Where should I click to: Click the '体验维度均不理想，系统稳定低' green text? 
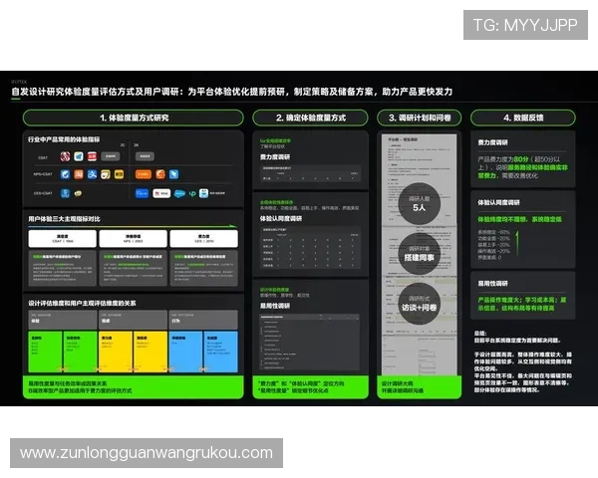tap(520, 219)
